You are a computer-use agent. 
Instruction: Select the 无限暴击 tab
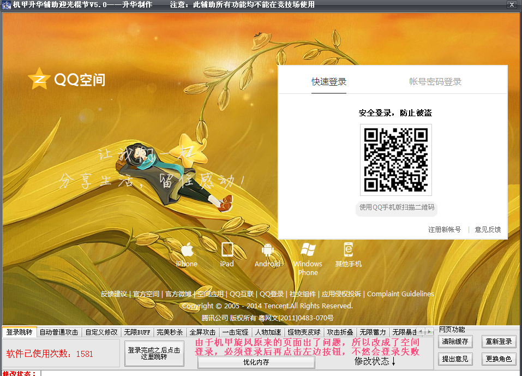[403, 332]
